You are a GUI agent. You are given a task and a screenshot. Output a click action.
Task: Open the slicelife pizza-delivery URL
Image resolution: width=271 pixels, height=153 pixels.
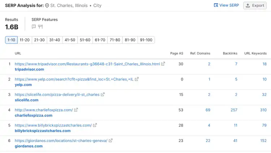point(57,94)
